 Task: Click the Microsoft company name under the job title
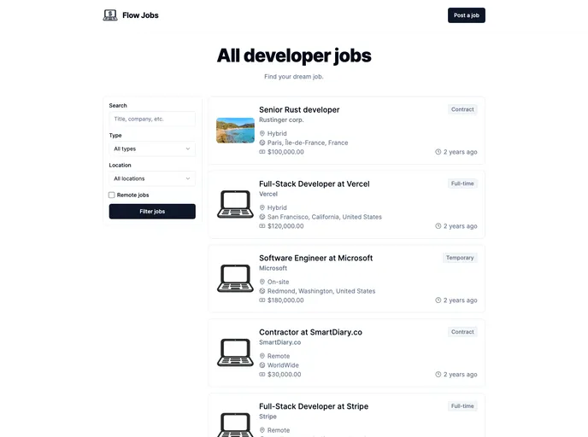273,268
